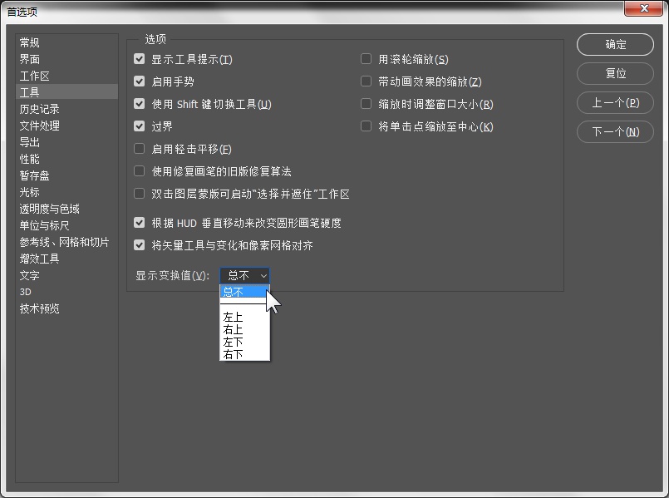Uncheck 显示工具提示 checkbox

[x=139, y=59]
